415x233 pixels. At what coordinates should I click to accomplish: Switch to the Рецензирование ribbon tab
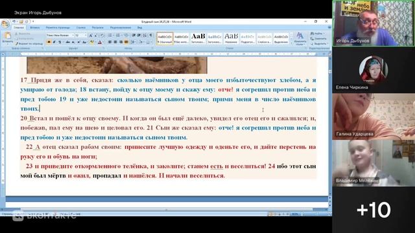click(x=121, y=27)
